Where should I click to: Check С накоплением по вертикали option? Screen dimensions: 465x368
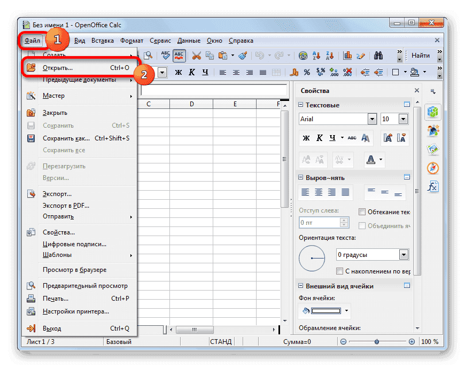tap(339, 271)
